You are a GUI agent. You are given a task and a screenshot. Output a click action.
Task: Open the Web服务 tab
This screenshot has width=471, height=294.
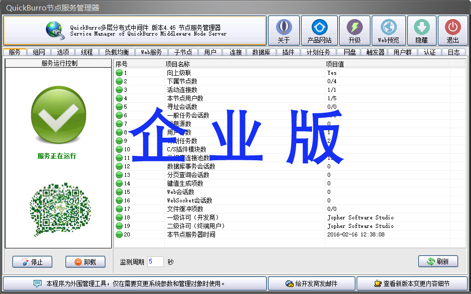[x=151, y=52]
